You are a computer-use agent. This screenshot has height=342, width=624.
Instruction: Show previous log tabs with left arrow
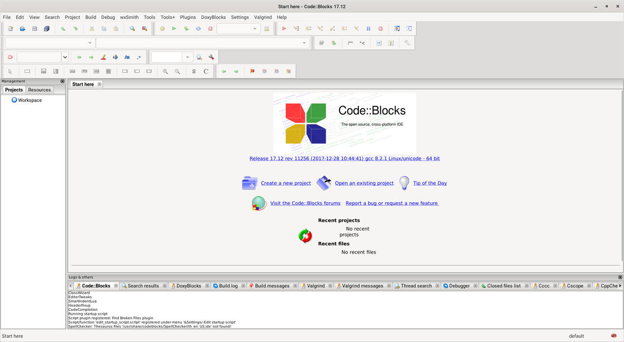(x=70, y=286)
